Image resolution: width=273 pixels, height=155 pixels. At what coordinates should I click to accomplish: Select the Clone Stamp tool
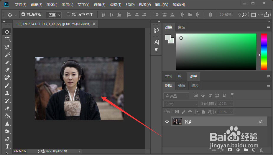click(x=7, y=93)
